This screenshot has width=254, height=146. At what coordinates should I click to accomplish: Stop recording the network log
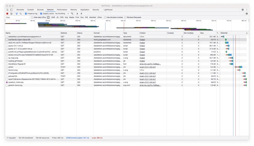[7, 14]
